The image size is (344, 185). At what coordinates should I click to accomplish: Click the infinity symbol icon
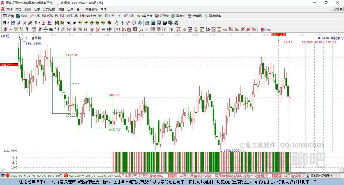[x=269, y=30]
